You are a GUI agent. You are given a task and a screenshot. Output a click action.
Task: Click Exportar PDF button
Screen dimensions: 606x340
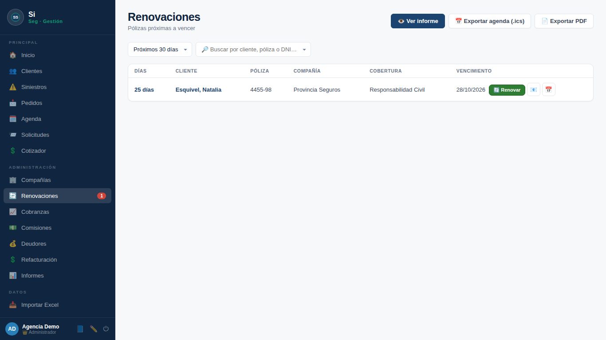tap(564, 21)
